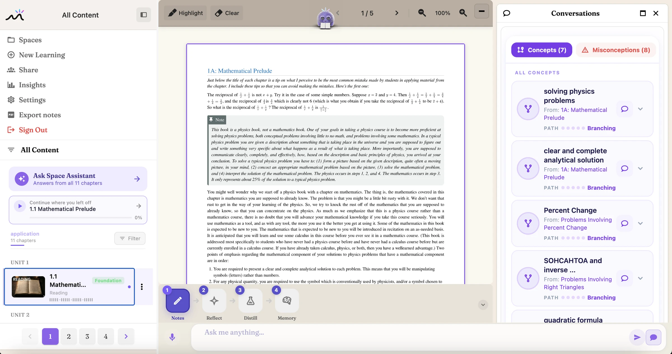The width and height of the screenshot is (672, 354).
Task: Click the Settings gear icon
Action: pos(11,100)
